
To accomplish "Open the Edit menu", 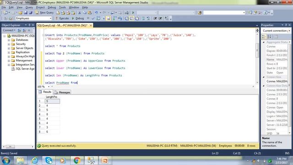I will [x=11, y=7].
